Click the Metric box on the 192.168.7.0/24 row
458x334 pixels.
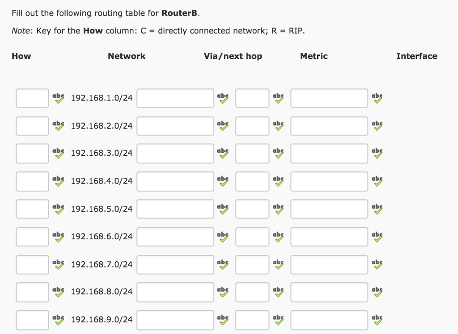(252, 264)
